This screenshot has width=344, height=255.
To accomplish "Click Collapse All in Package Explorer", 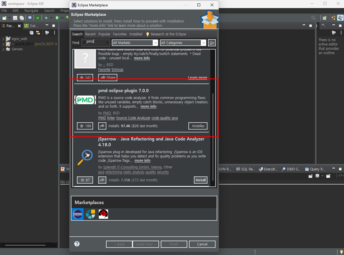I will click(x=32, y=33).
